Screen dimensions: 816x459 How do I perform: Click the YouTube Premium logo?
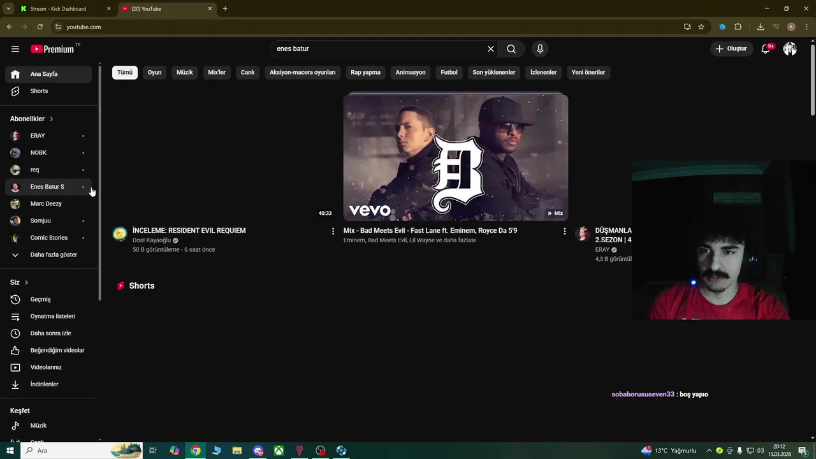(52, 49)
